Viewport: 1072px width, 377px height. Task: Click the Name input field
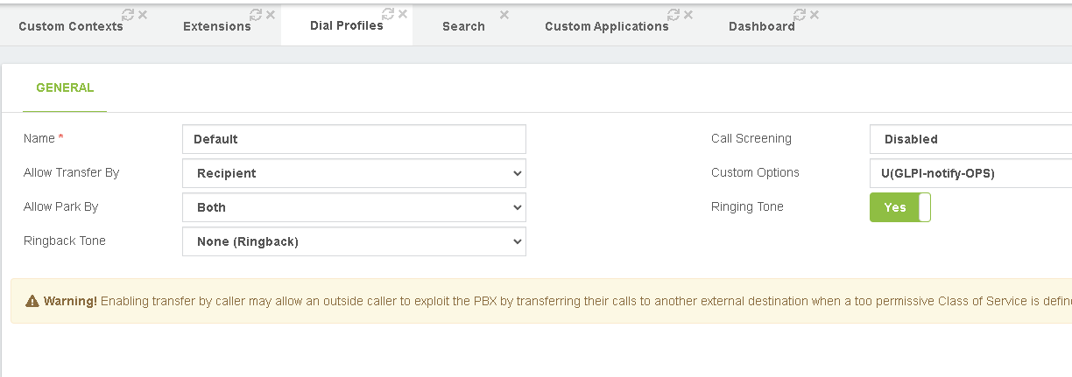[x=354, y=139]
